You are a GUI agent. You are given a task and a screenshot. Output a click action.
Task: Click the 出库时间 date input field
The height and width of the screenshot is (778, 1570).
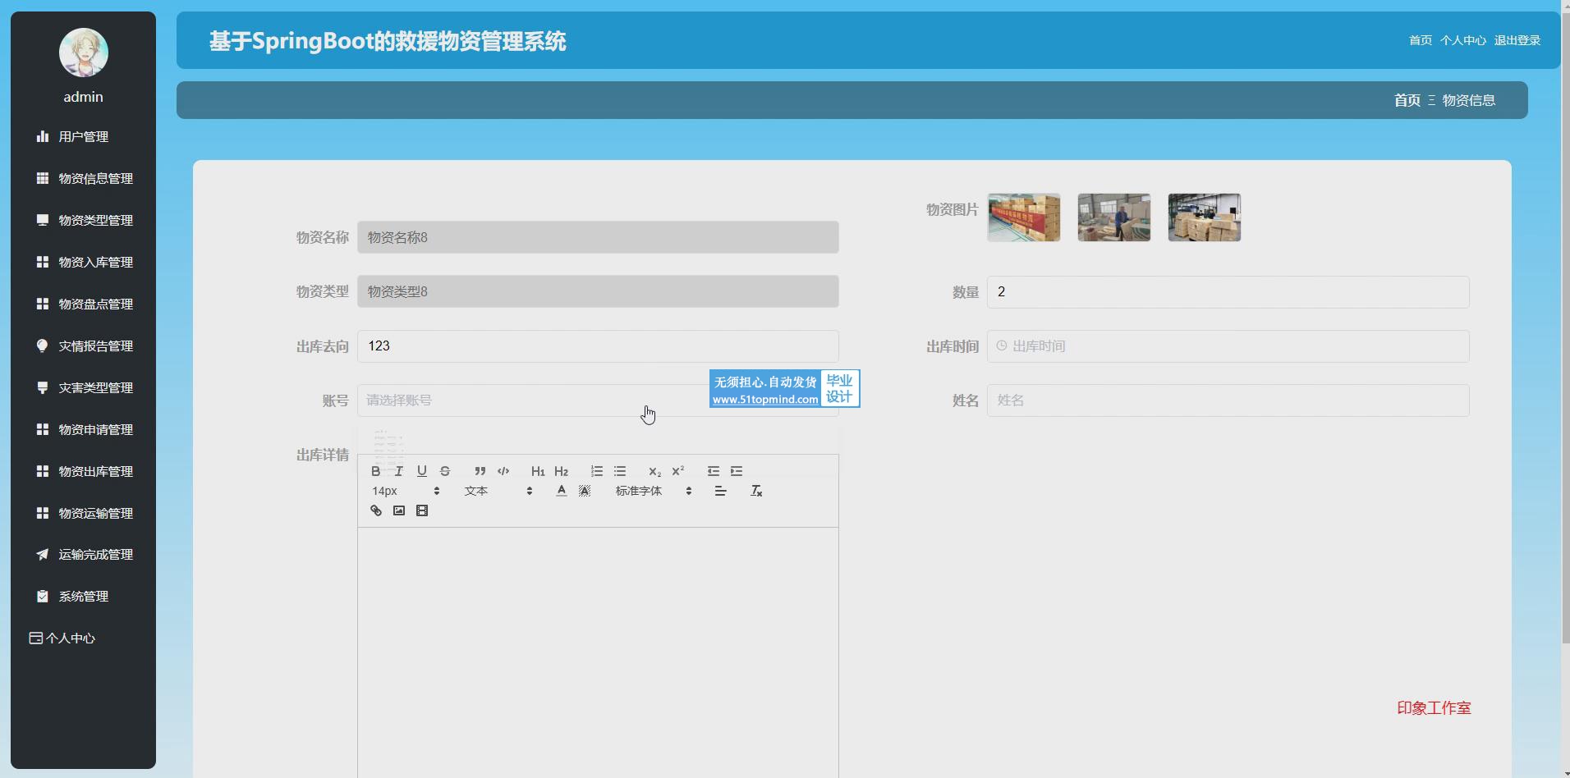1228,346
